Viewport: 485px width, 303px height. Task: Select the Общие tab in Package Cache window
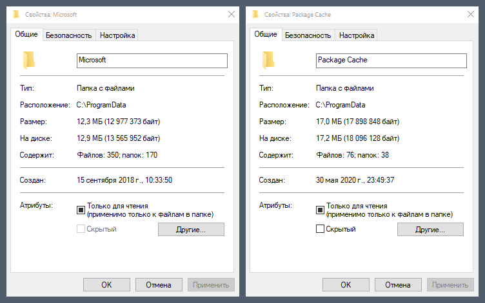(x=264, y=35)
